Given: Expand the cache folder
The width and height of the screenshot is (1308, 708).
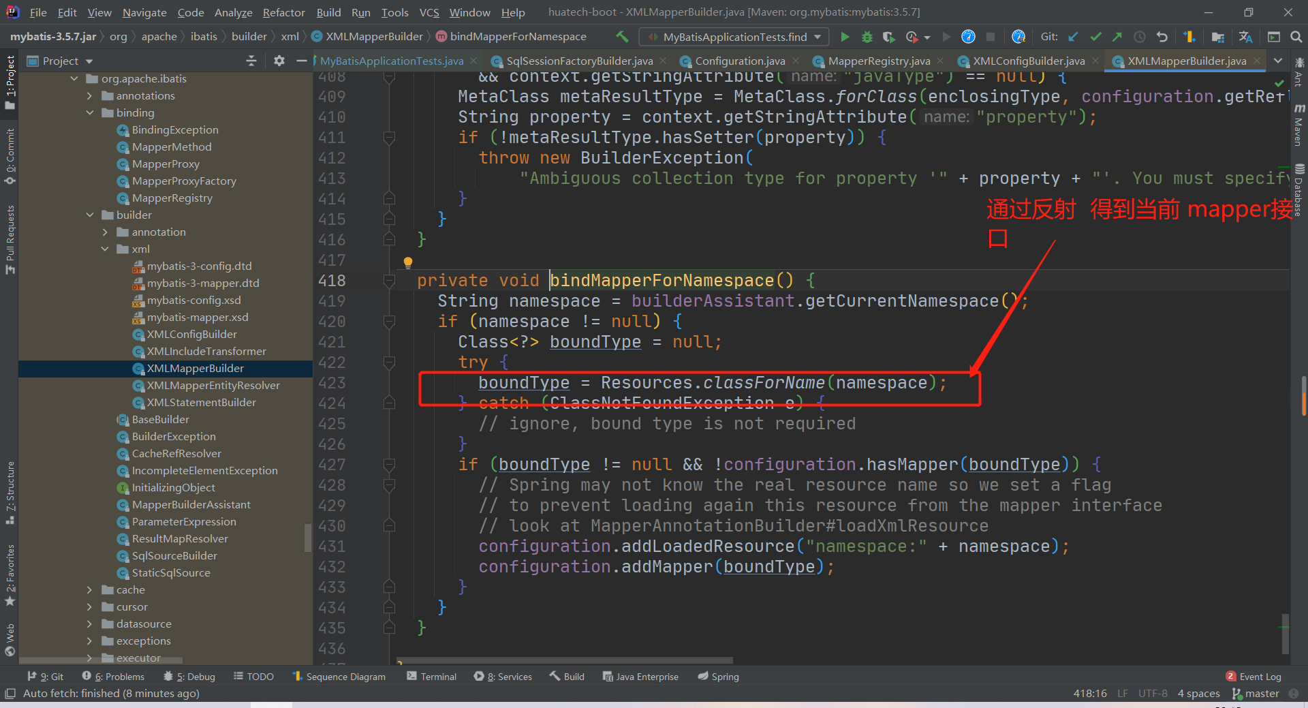Looking at the screenshot, I should [89, 589].
